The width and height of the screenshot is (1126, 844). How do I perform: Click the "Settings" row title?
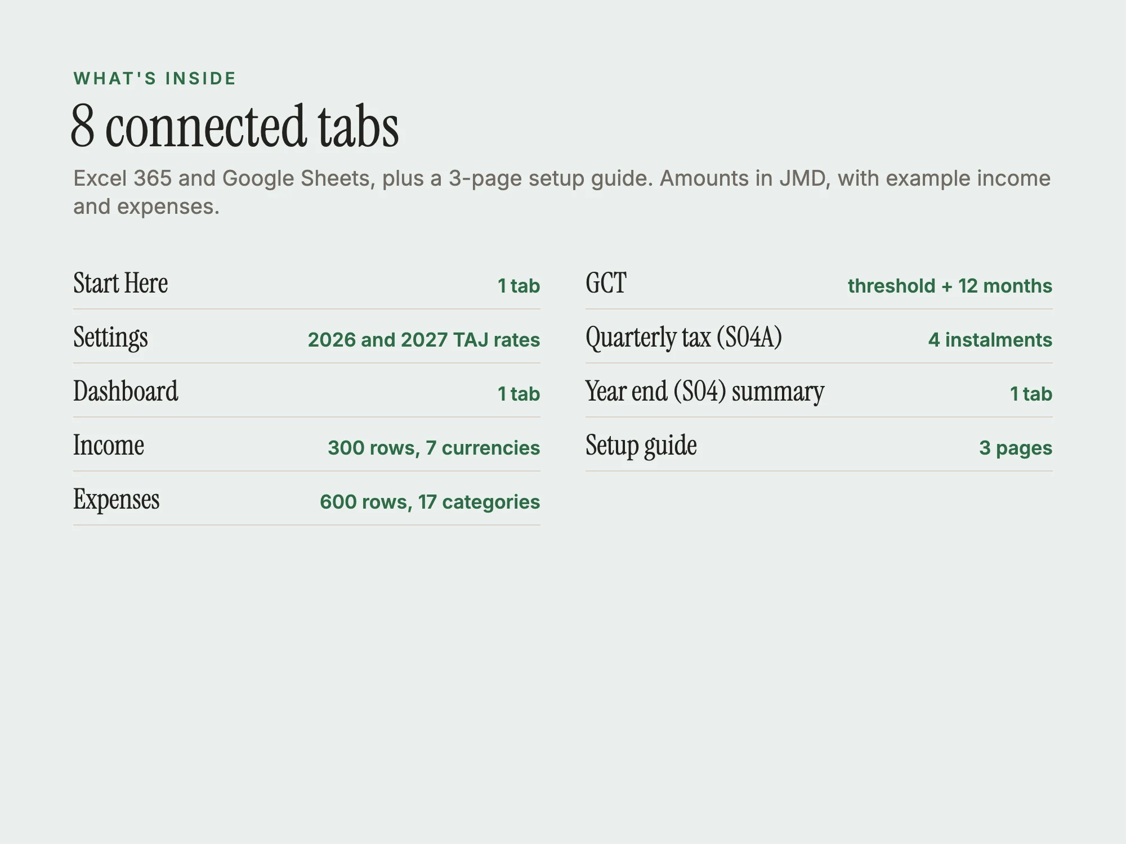(111, 338)
